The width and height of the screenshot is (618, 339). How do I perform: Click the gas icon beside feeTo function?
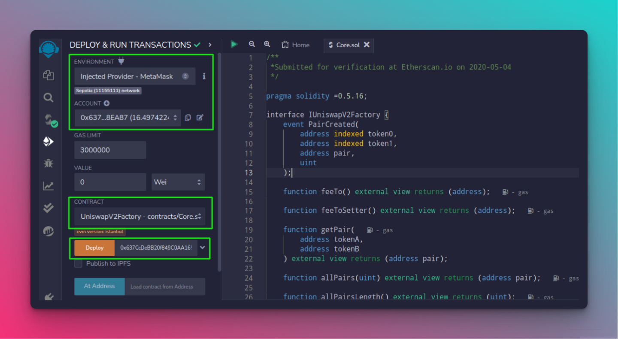pos(506,192)
